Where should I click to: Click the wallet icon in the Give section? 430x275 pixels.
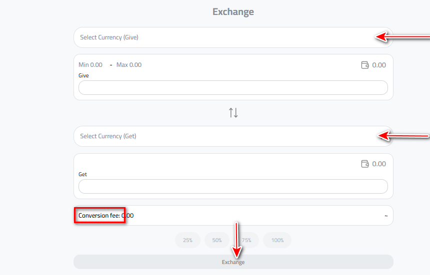click(x=365, y=65)
